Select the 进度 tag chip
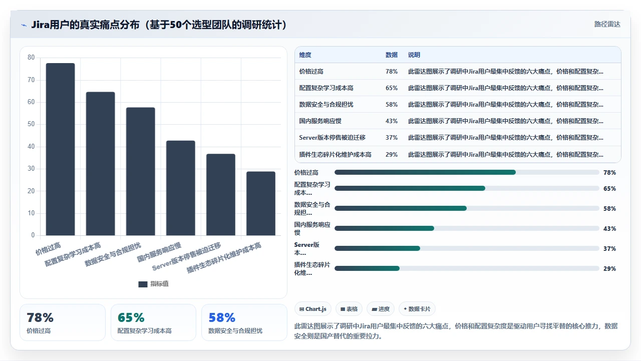This screenshot has width=641, height=361. 381,309
